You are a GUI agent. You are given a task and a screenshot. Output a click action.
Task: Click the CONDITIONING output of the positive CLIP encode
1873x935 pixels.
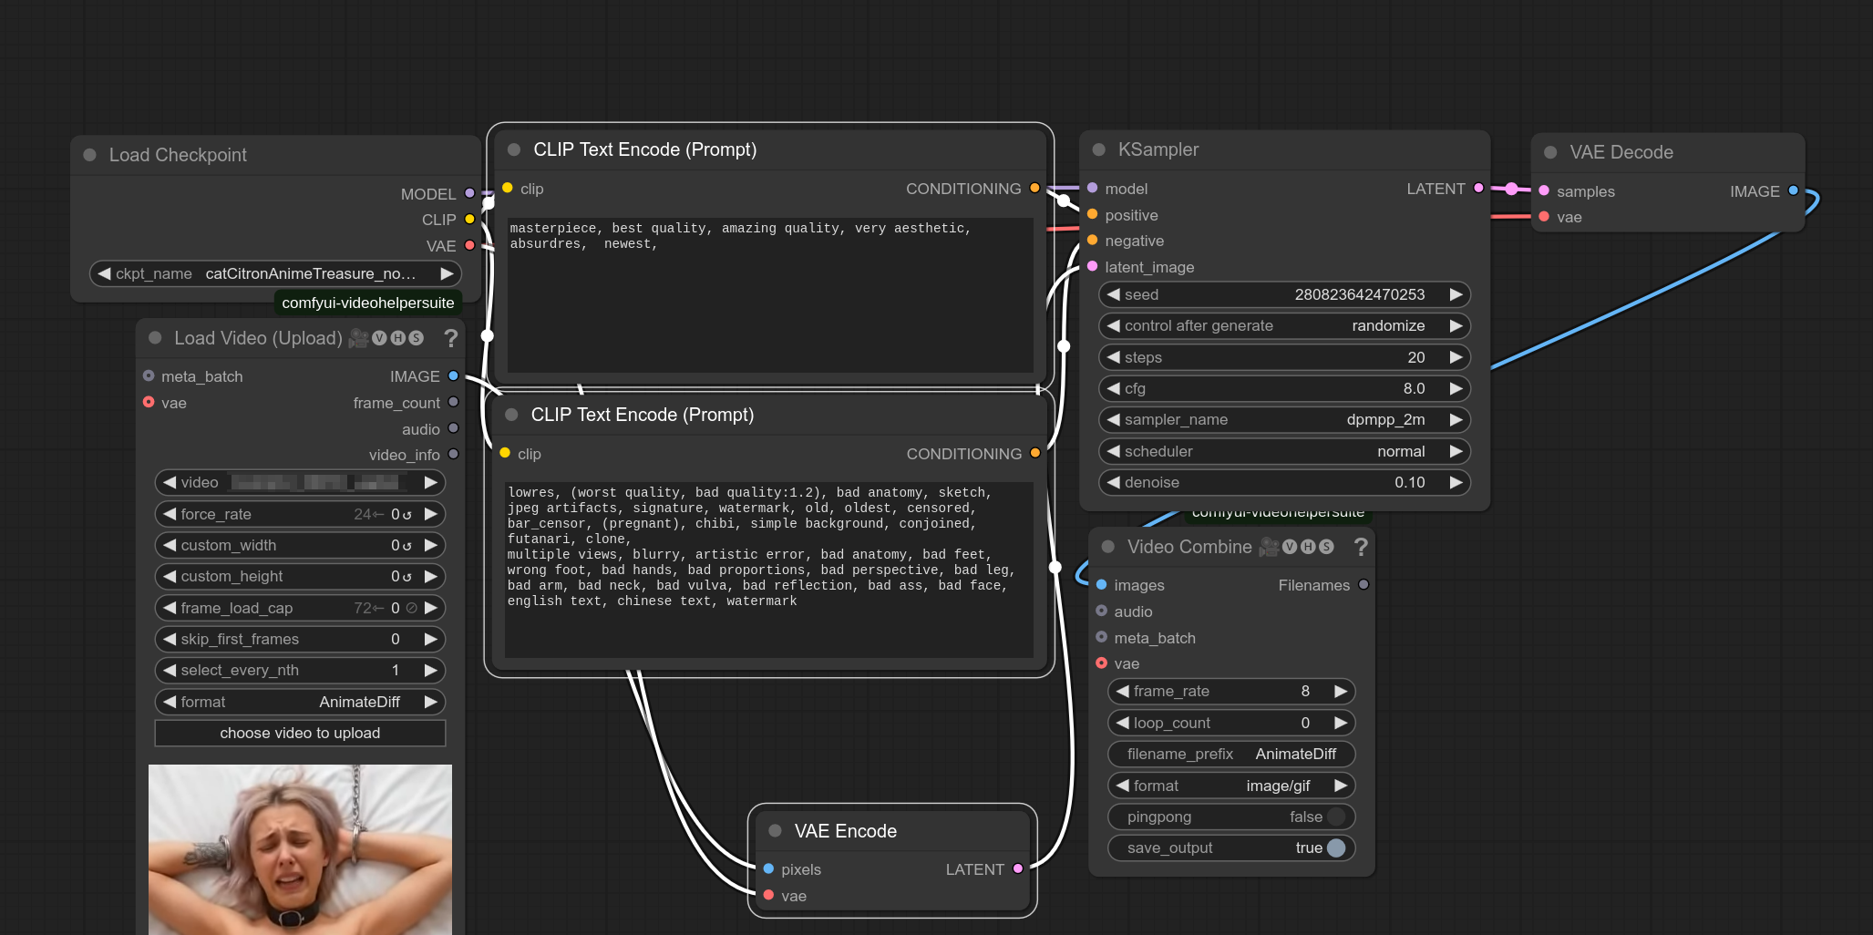(x=1034, y=188)
